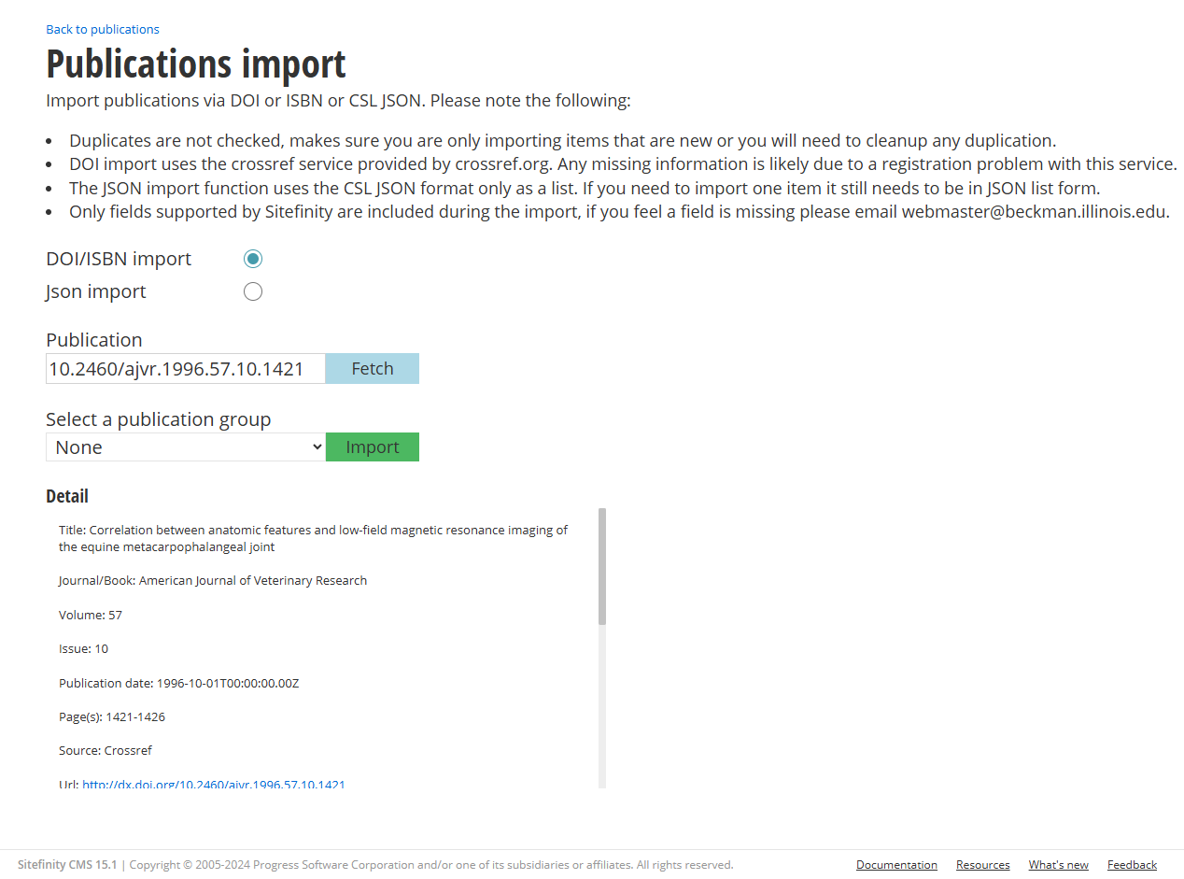The image size is (1184, 879).
Task: Click the "DOI/ISBN import" label text
Action: (119, 259)
